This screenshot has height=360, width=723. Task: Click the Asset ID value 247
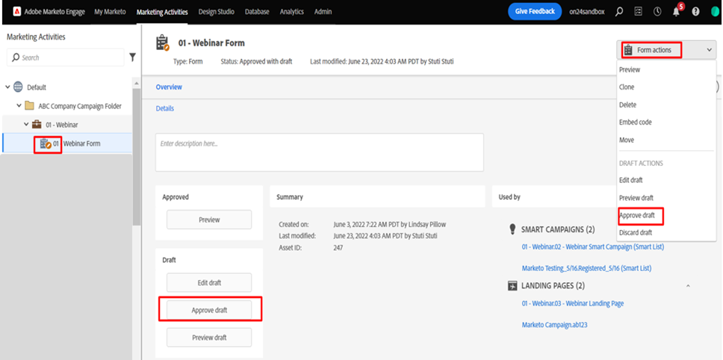point(338,248)
